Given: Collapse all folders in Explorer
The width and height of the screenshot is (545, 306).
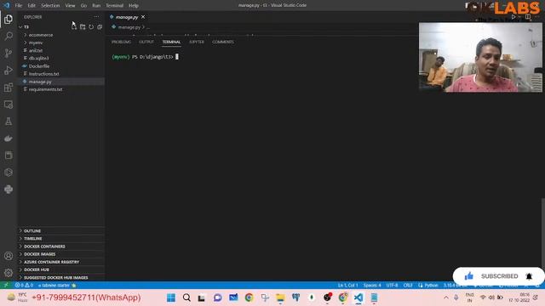Looking at the screenshot, I should point(100,26).
